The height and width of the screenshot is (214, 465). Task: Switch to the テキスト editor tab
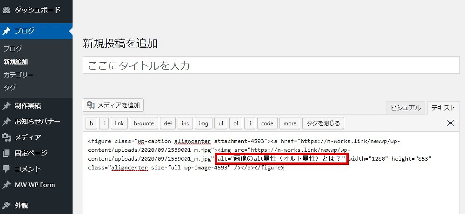point(443,108)
